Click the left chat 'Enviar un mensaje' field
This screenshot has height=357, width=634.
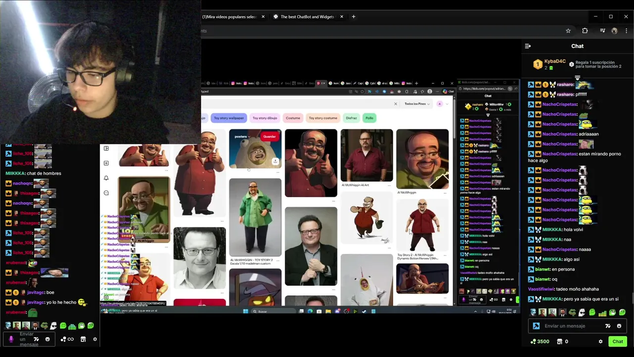(x=28, y=339)
